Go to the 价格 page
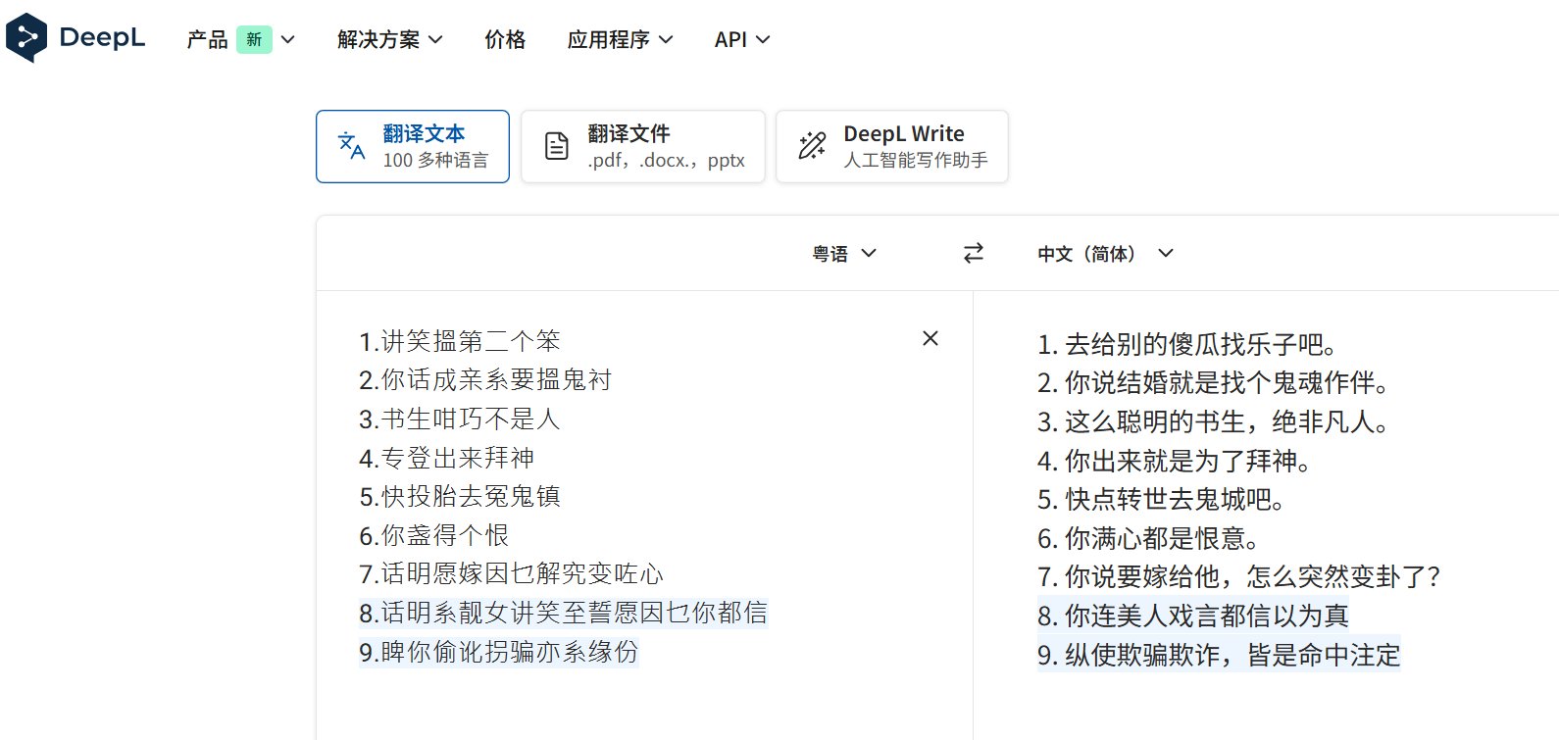1559x740 pixels. [505, 39]
